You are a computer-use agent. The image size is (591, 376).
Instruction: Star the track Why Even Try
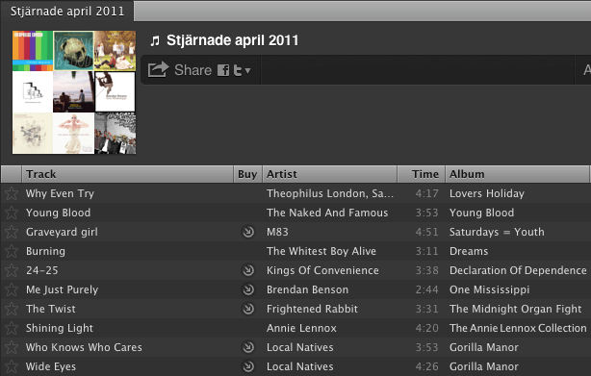pyautogui.click(x=12, y=193)
